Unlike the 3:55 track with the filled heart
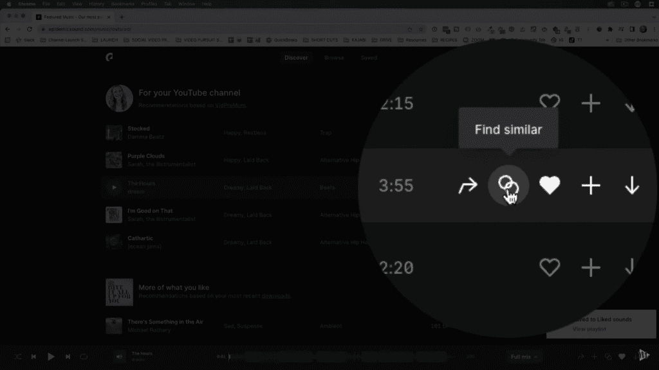This screenshot has width=659, height=370. [550, 185]
